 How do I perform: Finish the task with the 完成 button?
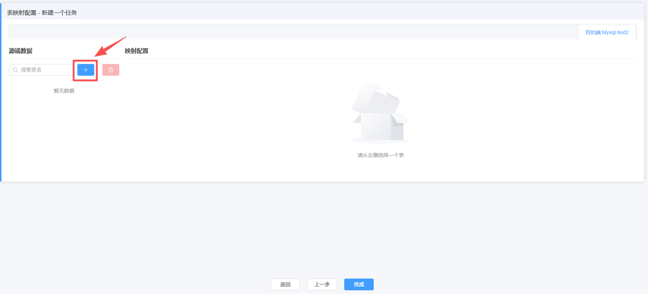359,284
